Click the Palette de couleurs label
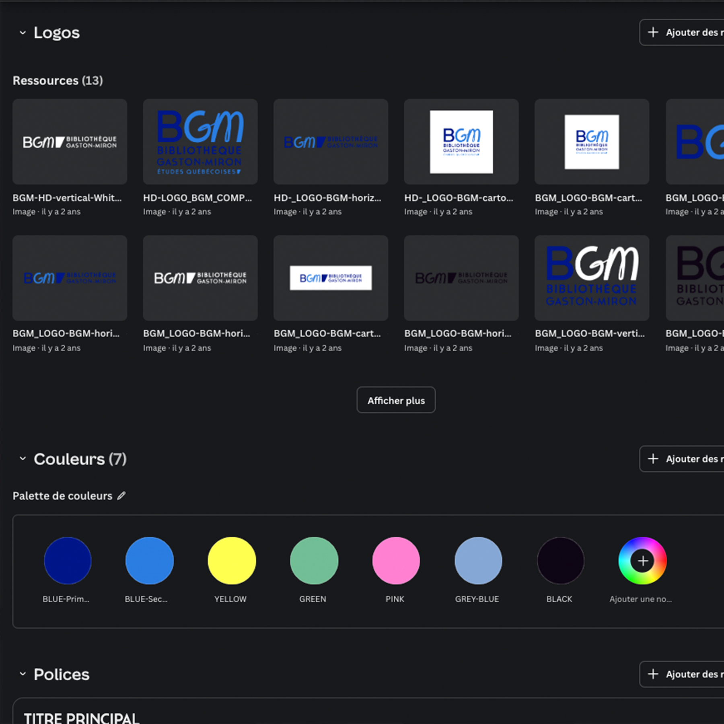The height and width of the screenshot is (724, 724). [x=62, y=496]
